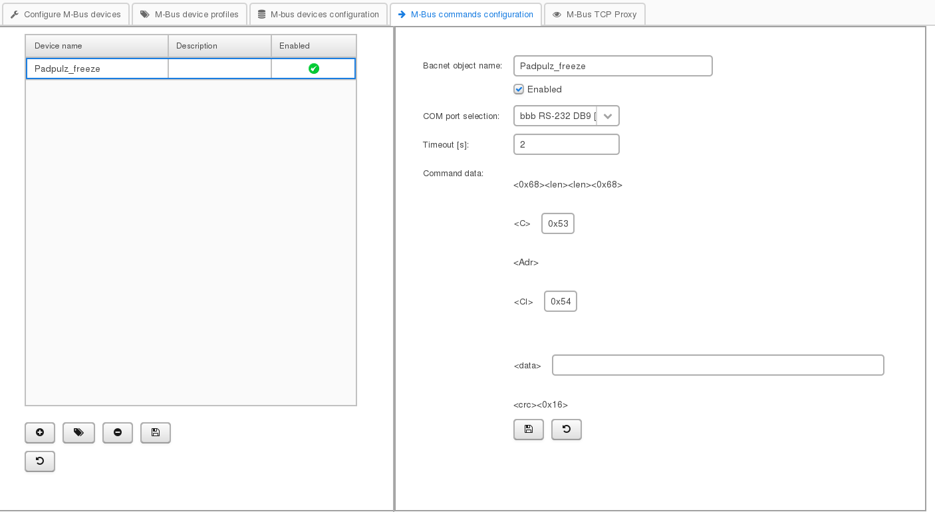
Task: Click the reload icon under device list
Action: pyautogui.click(x=40, y=461)
